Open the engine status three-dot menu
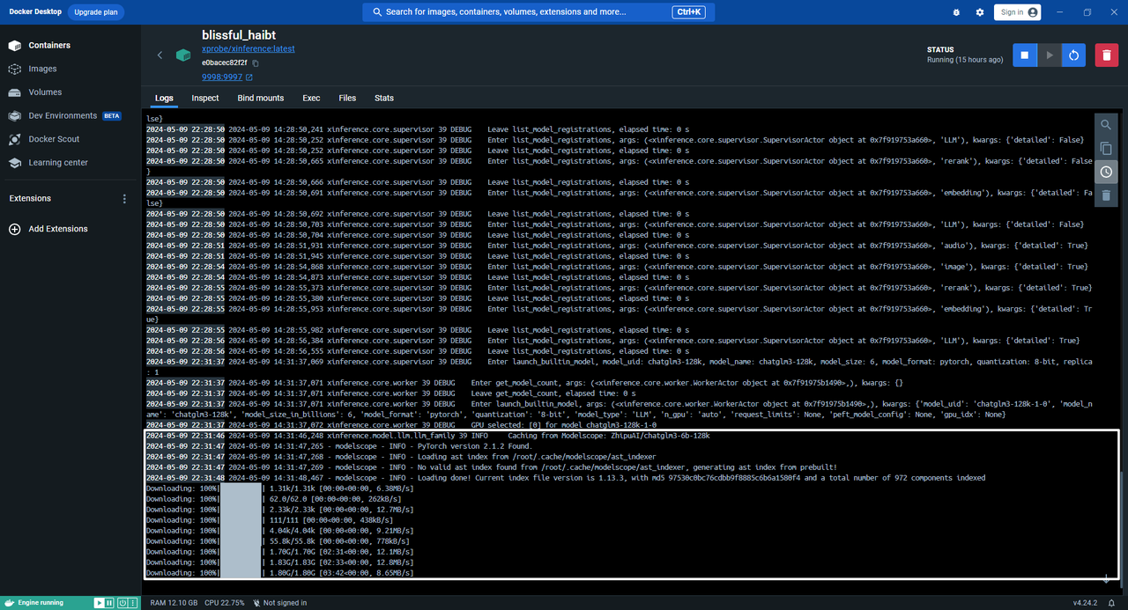 134,603
